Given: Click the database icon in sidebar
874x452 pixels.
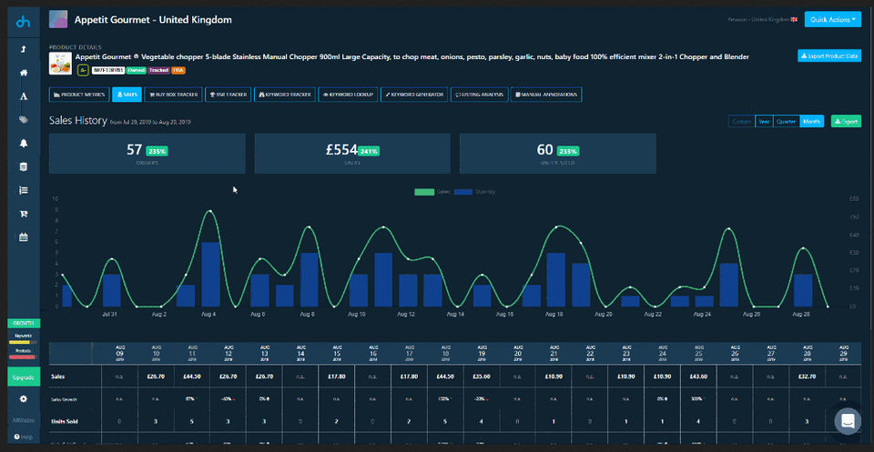Looking at the screenshot, I should click(x=23, y=166).
